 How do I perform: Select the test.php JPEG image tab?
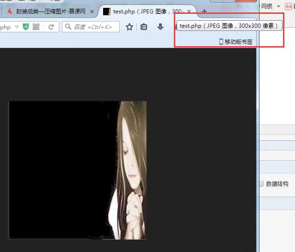pos(147,12)
